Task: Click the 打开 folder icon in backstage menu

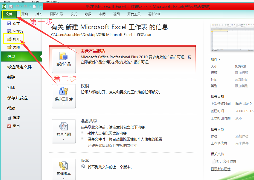Action: coord(9,39)
